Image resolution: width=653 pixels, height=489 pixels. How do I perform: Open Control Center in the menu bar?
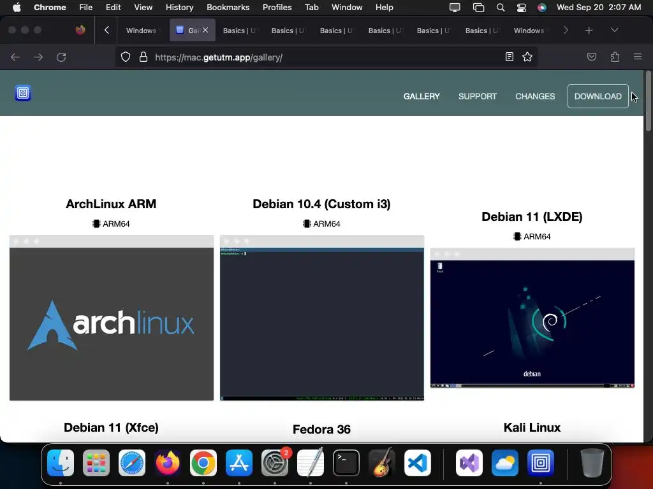(x=521, y=8)
